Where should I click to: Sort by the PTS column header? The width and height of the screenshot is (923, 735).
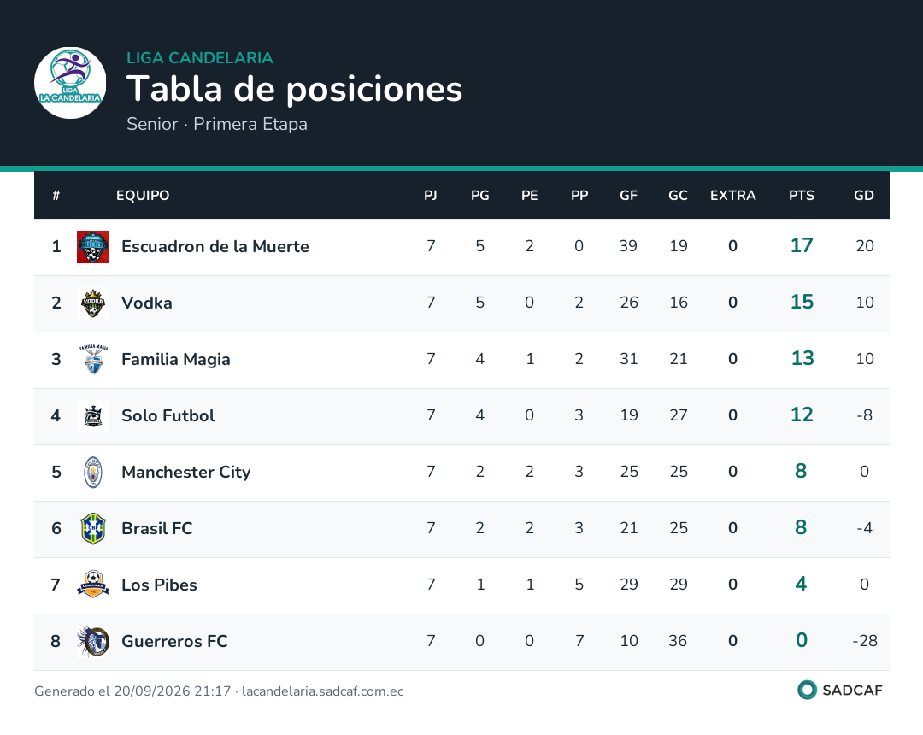tap(801, 196)
